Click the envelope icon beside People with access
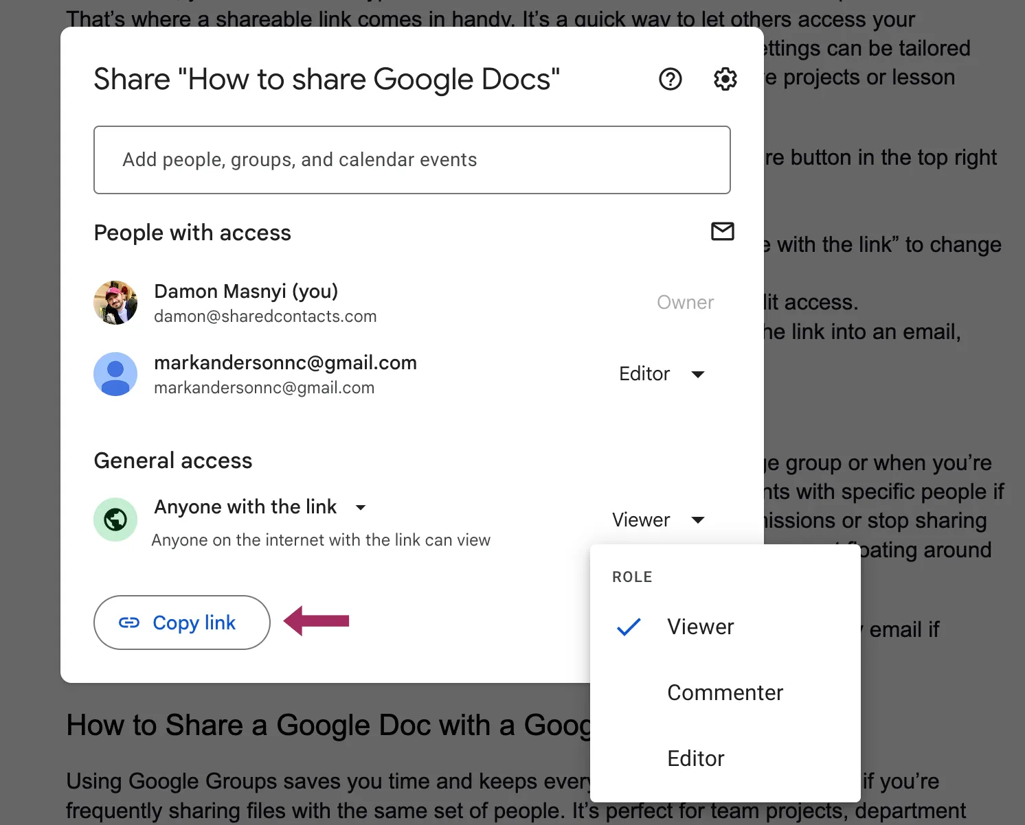 pyautogui.click(x=722, y=232)
